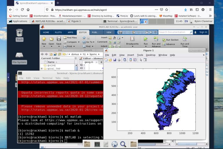Add a new editor tab with plus button
223x149 pixels.
pos(101,62)
